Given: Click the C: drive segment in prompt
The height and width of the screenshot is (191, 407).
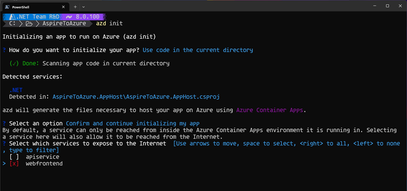Looking at the screenshot, I should [12, 23].
